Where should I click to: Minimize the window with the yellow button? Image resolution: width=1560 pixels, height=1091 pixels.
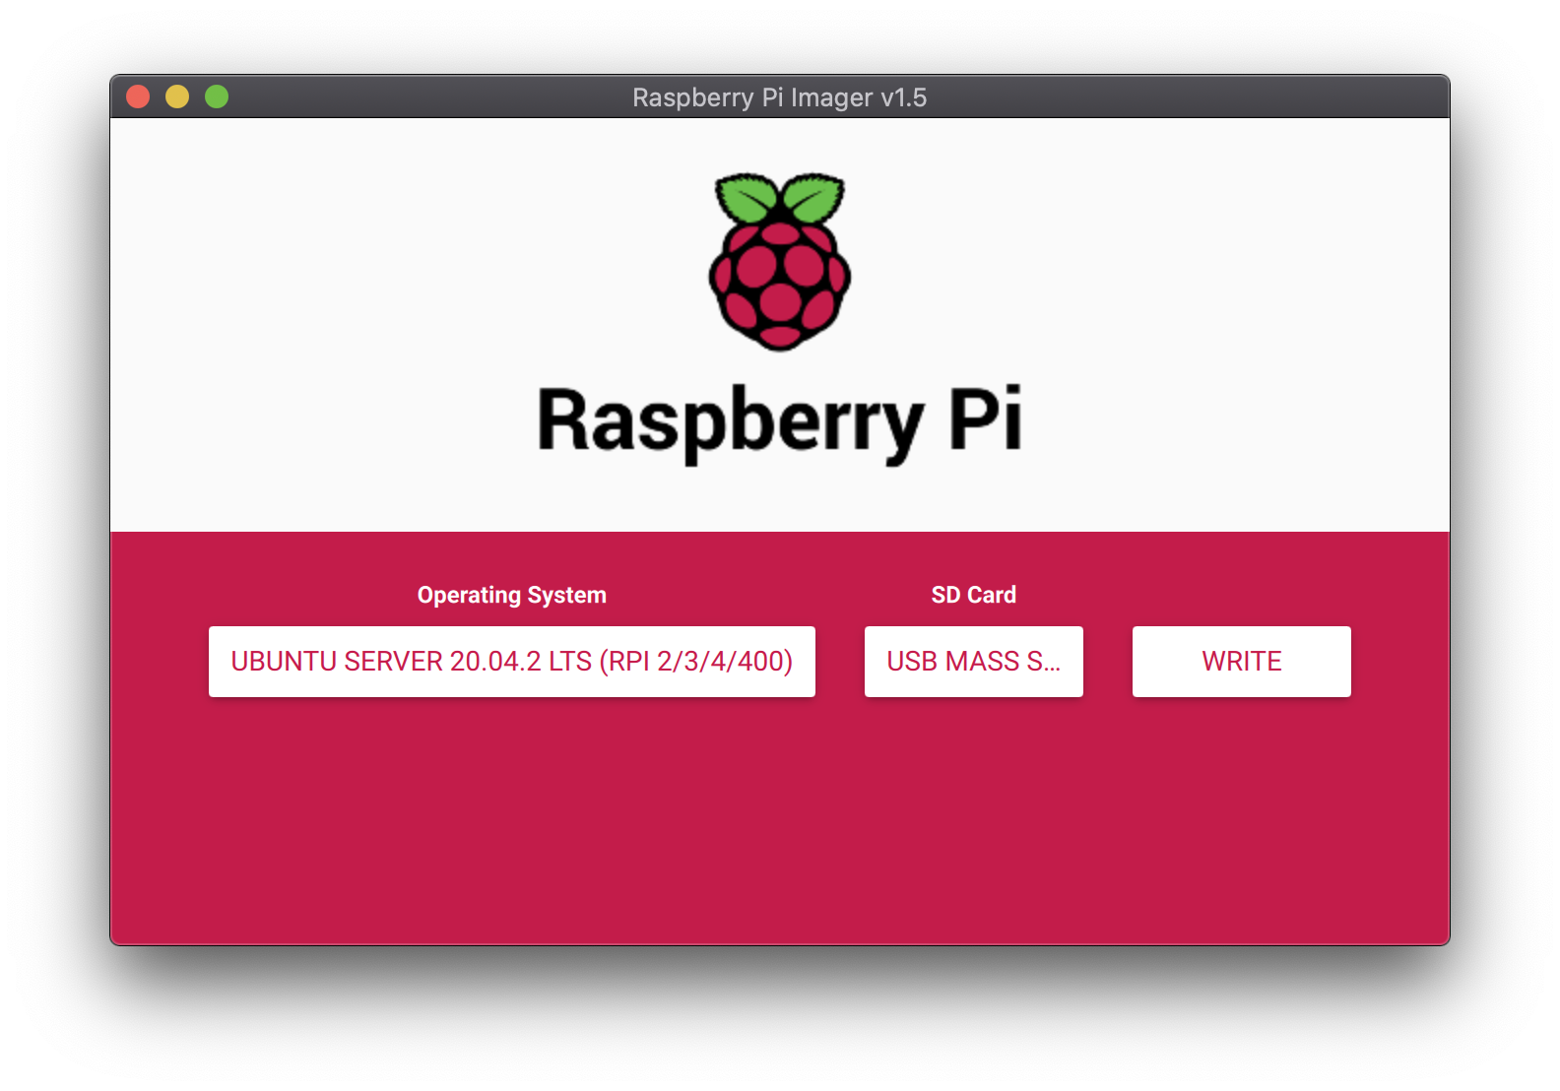tap(177, 96)
